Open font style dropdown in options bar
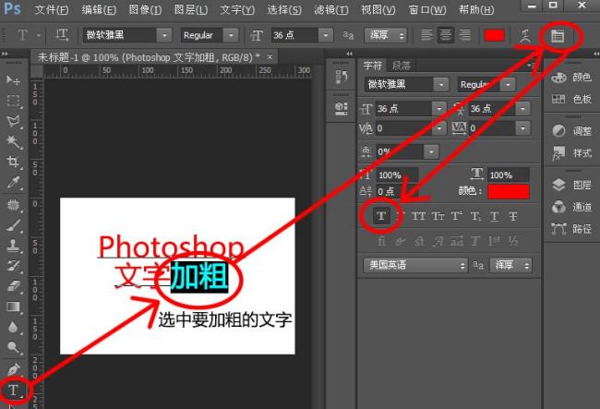Image resolution: width=600 pixels, height=409 pixels. point(231,36)
